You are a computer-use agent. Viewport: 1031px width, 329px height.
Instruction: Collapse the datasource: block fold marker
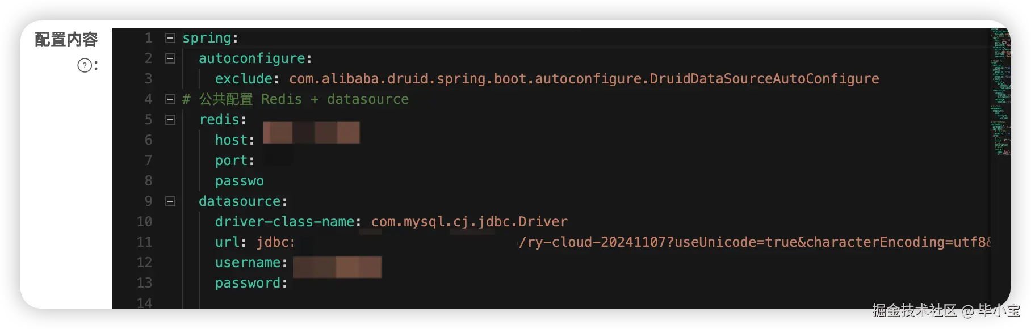tap(170, 201)
